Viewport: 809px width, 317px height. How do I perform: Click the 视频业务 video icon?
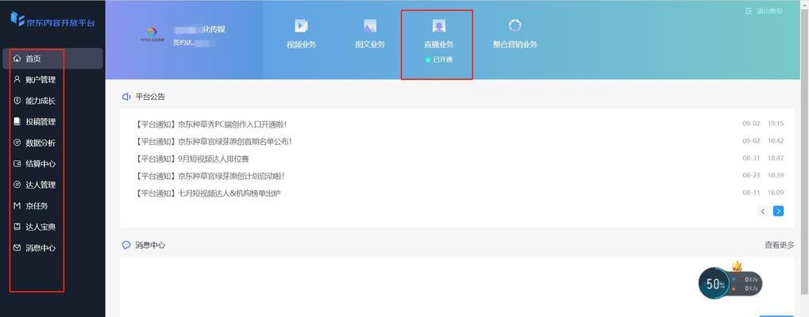click(x=301, y=25)
